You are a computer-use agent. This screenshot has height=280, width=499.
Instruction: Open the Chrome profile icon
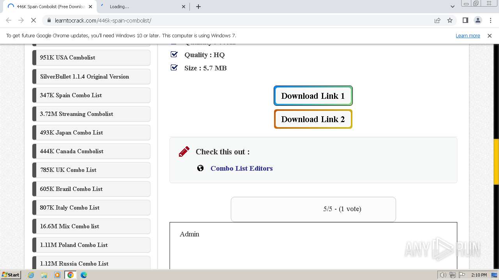tap(478, 20)
